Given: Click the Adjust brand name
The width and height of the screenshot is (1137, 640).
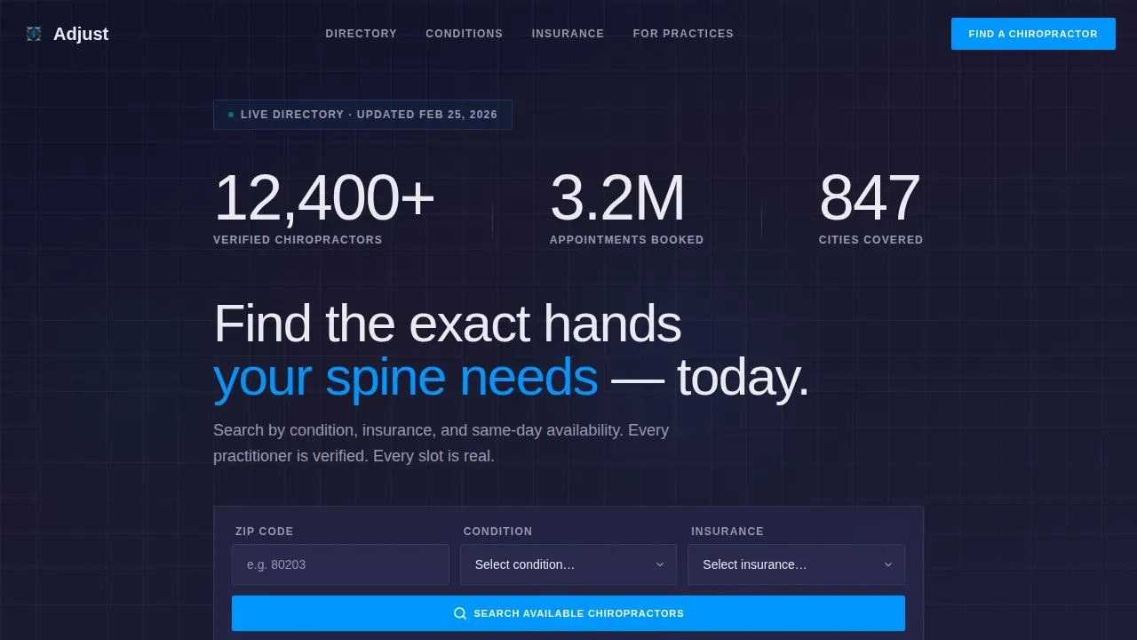Looking at the screenshot, I should 81,34.
